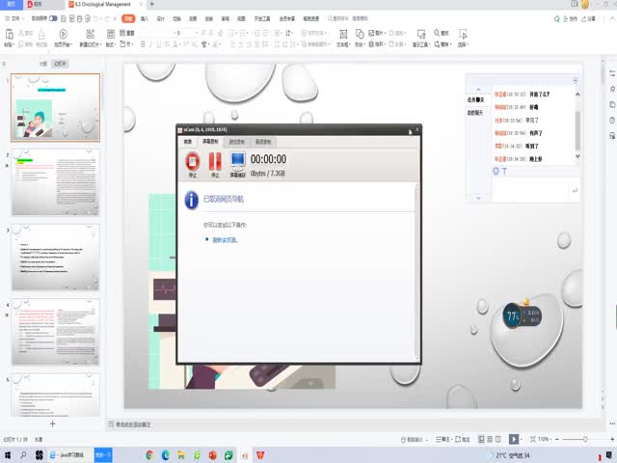Open the Windows Start menu
The width and height of the screenshot is (617, 463).
[x=8, y=454]
